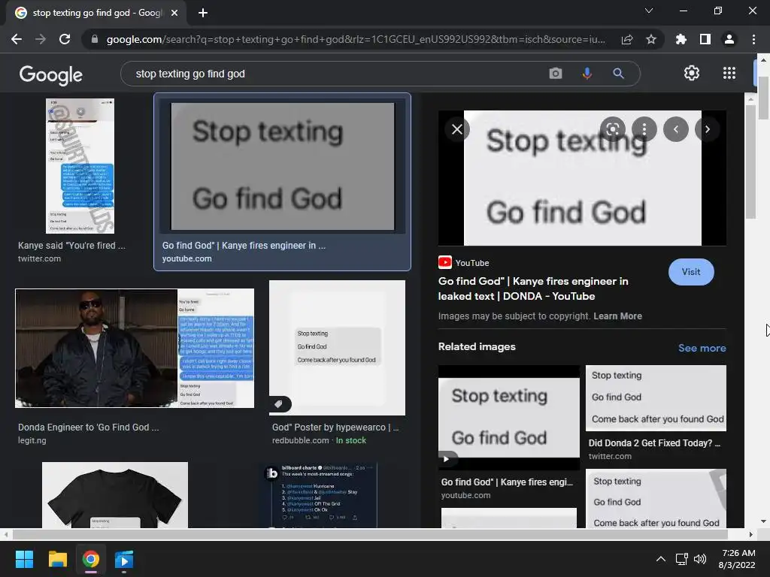
Task: Submit search with magnifier icon
Action: (x=618, y=74)
